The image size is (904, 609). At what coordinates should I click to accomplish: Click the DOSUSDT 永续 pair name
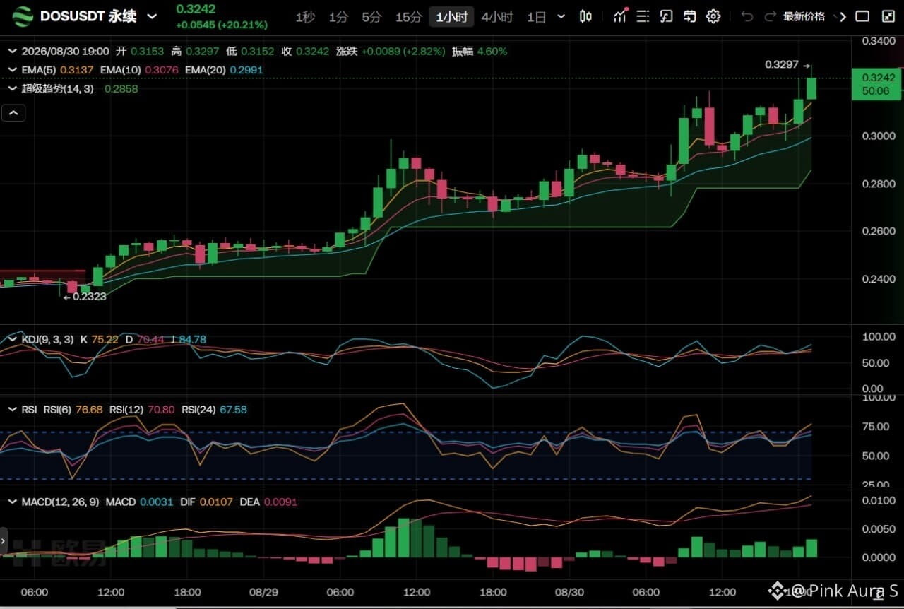click(88, 16)
